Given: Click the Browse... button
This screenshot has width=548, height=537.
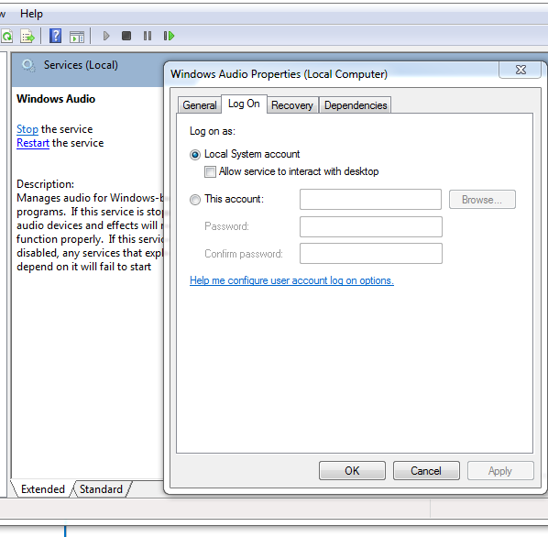Looking at the screenshot, I should [x=482, y=200].
